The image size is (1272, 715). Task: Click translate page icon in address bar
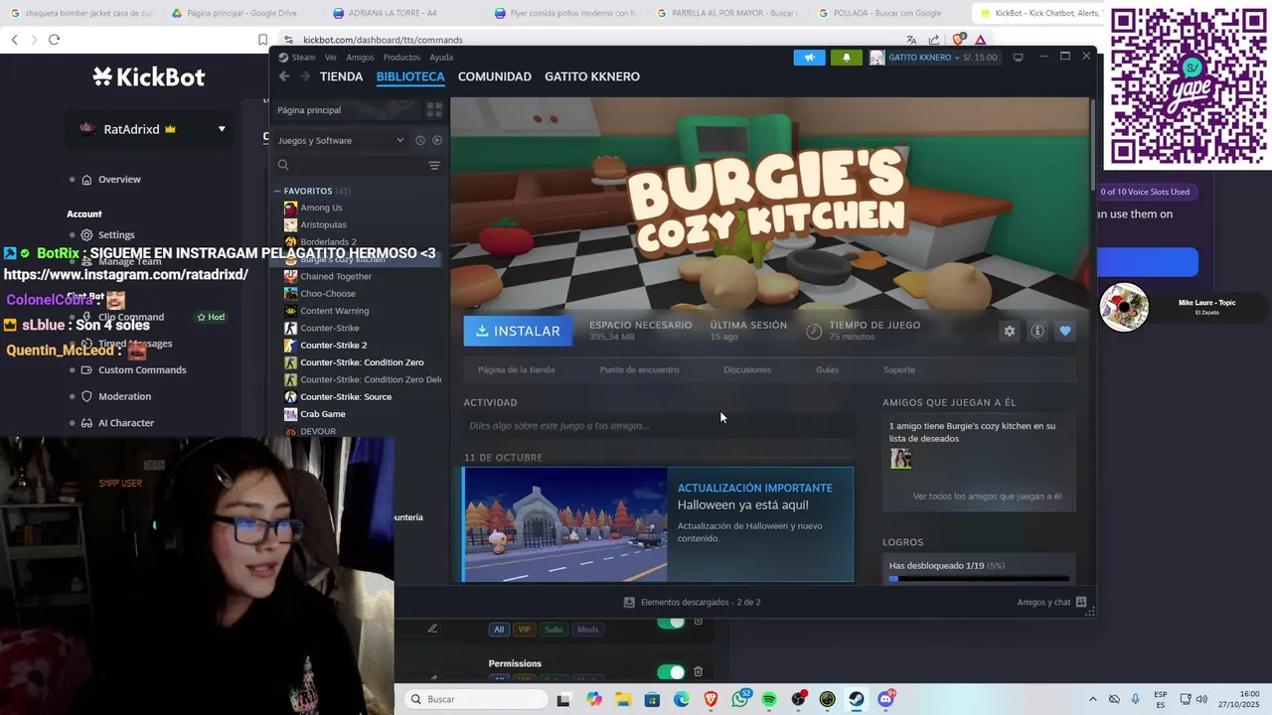click(x=911, y=40)
